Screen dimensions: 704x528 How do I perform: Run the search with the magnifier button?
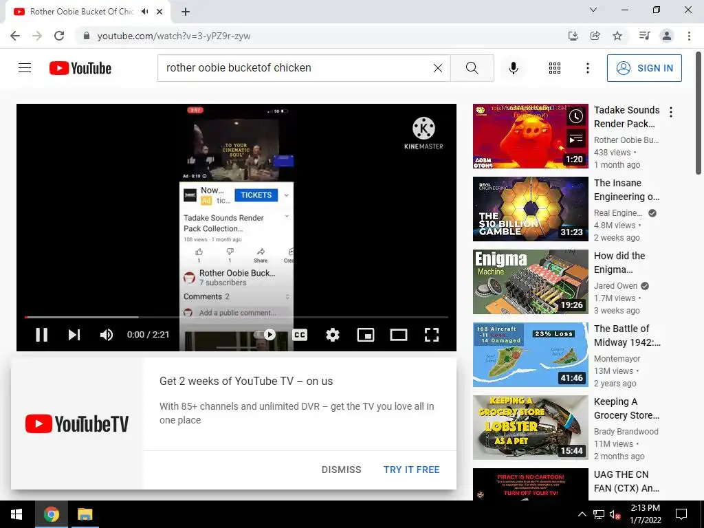tap(472, 68)
